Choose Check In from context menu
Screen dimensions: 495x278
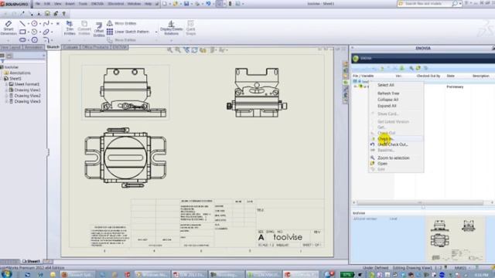(384, 139)
